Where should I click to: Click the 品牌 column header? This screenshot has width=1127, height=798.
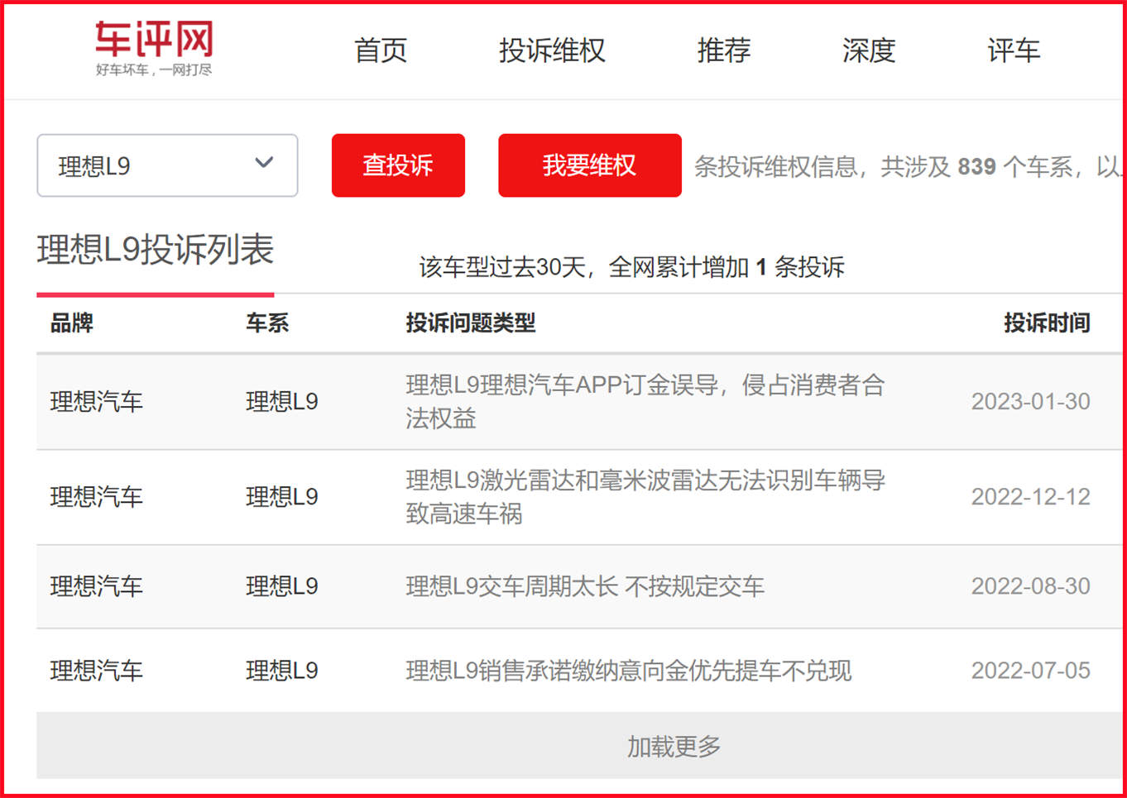(x=72, y=323)
